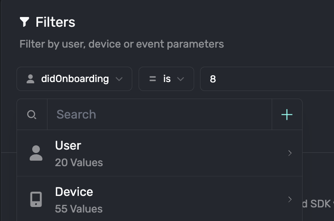The image size is (334, 221).
Task: Expand the User category right arrow
Action: tap(290, 153)
